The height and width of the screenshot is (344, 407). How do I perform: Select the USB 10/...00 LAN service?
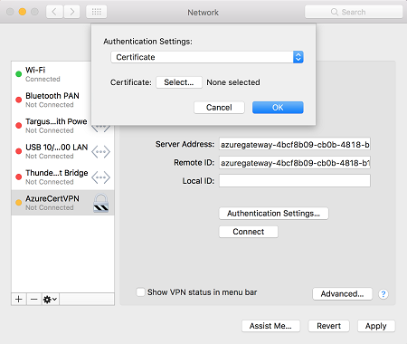pyautogui.click(x=62, y=151)
